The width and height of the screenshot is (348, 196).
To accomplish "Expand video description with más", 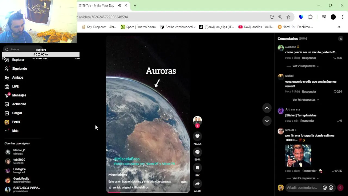I will 184,182.
